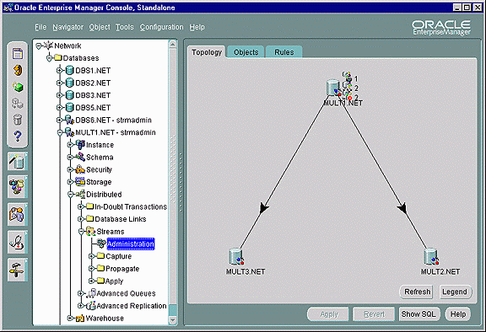
Task: Click the Storage node icon
Action: (80, 182)
